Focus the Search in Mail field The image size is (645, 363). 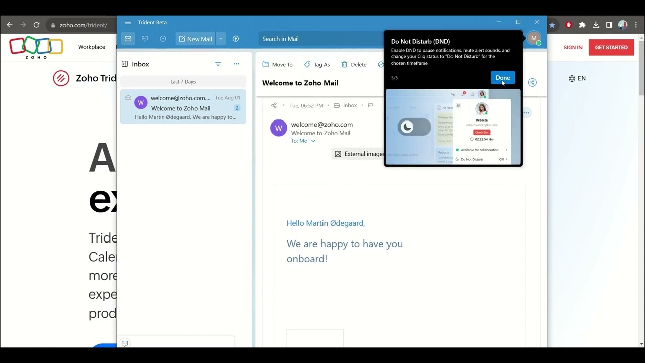click(321, 39)
